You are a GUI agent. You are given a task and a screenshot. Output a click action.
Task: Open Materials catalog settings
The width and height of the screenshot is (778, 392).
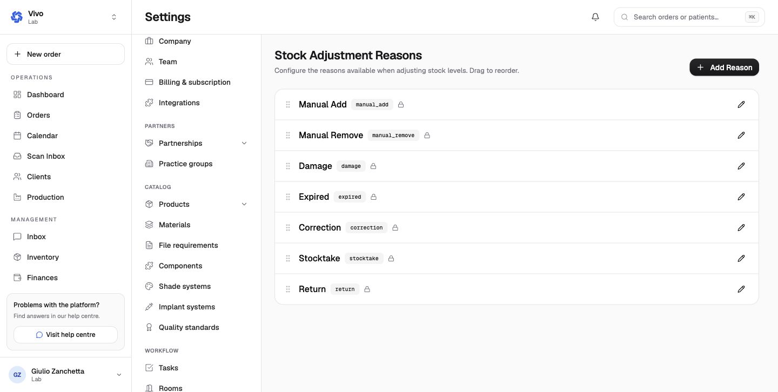tap(197, 225)
